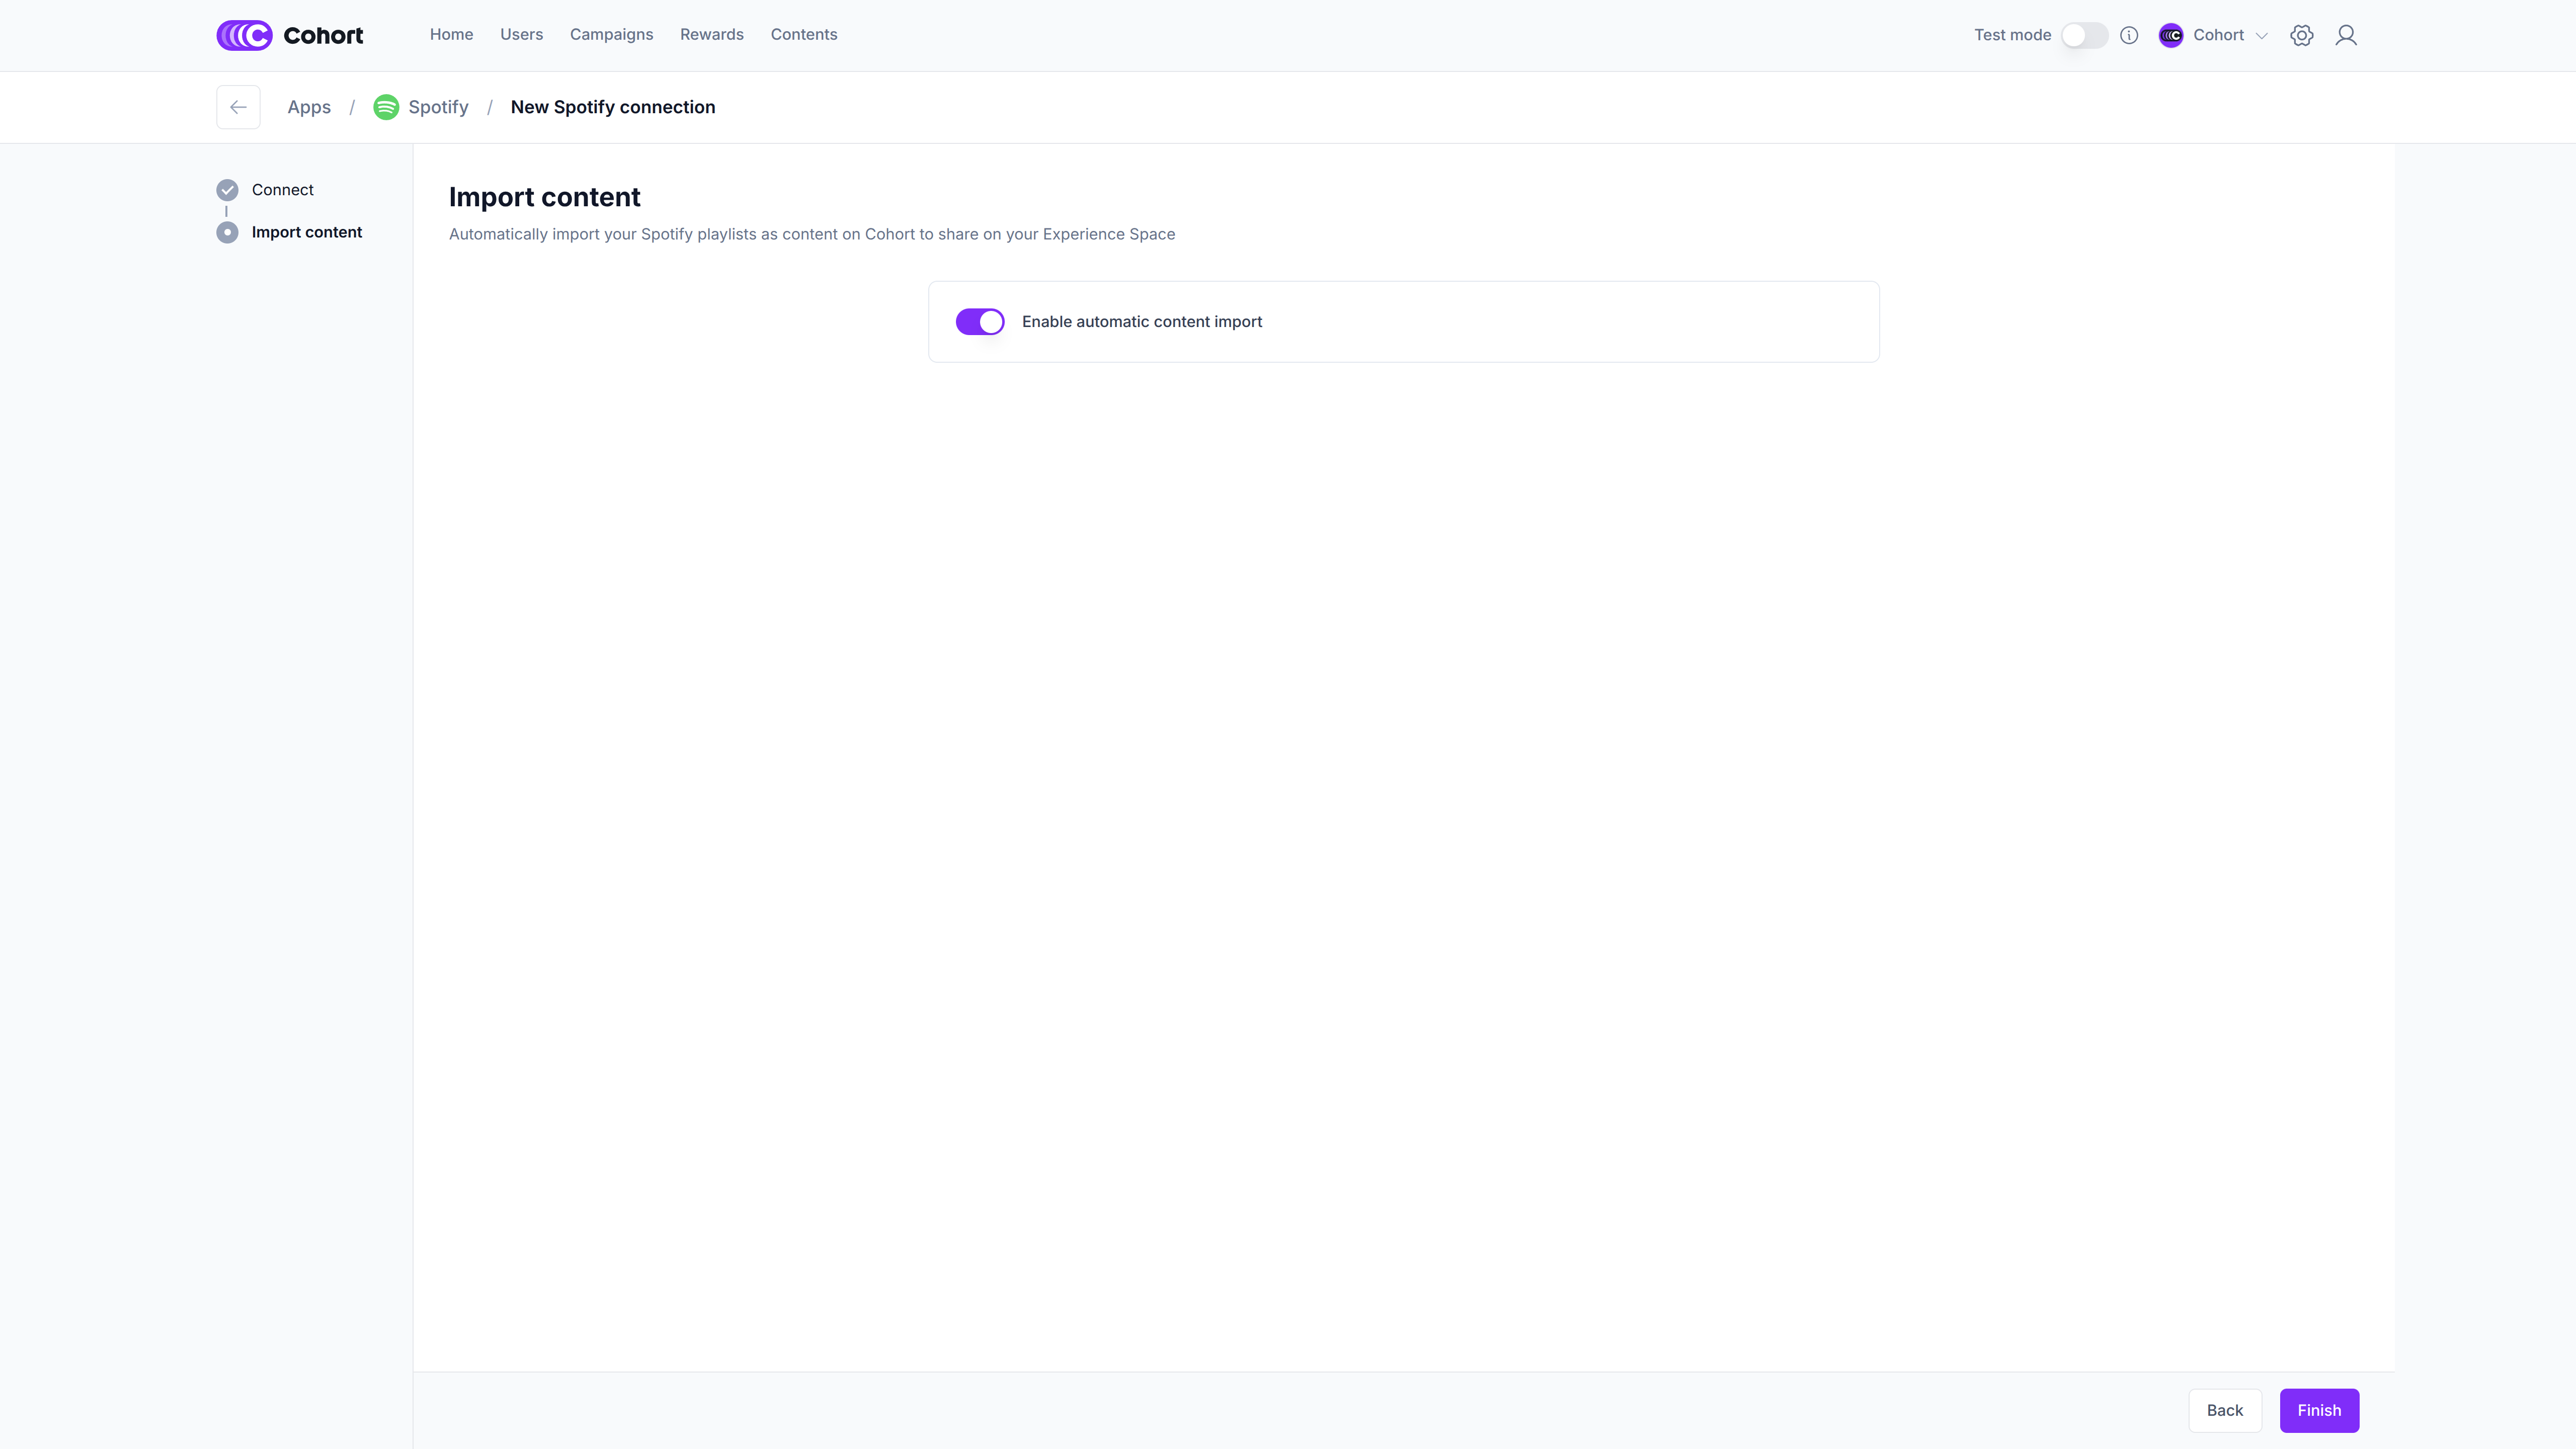Image resolution: width=2576 pixels, height=1449 pixels.
Task: Open the Campaigns menu item
Action: pos(611,34)
